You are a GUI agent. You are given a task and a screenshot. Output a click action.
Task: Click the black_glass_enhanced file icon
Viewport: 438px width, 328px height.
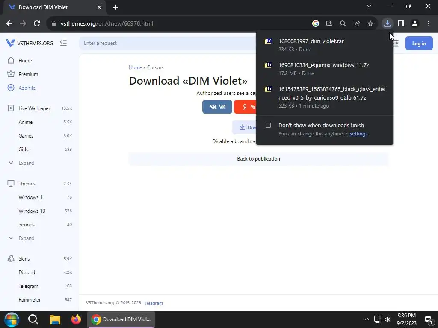coord(268,89)
